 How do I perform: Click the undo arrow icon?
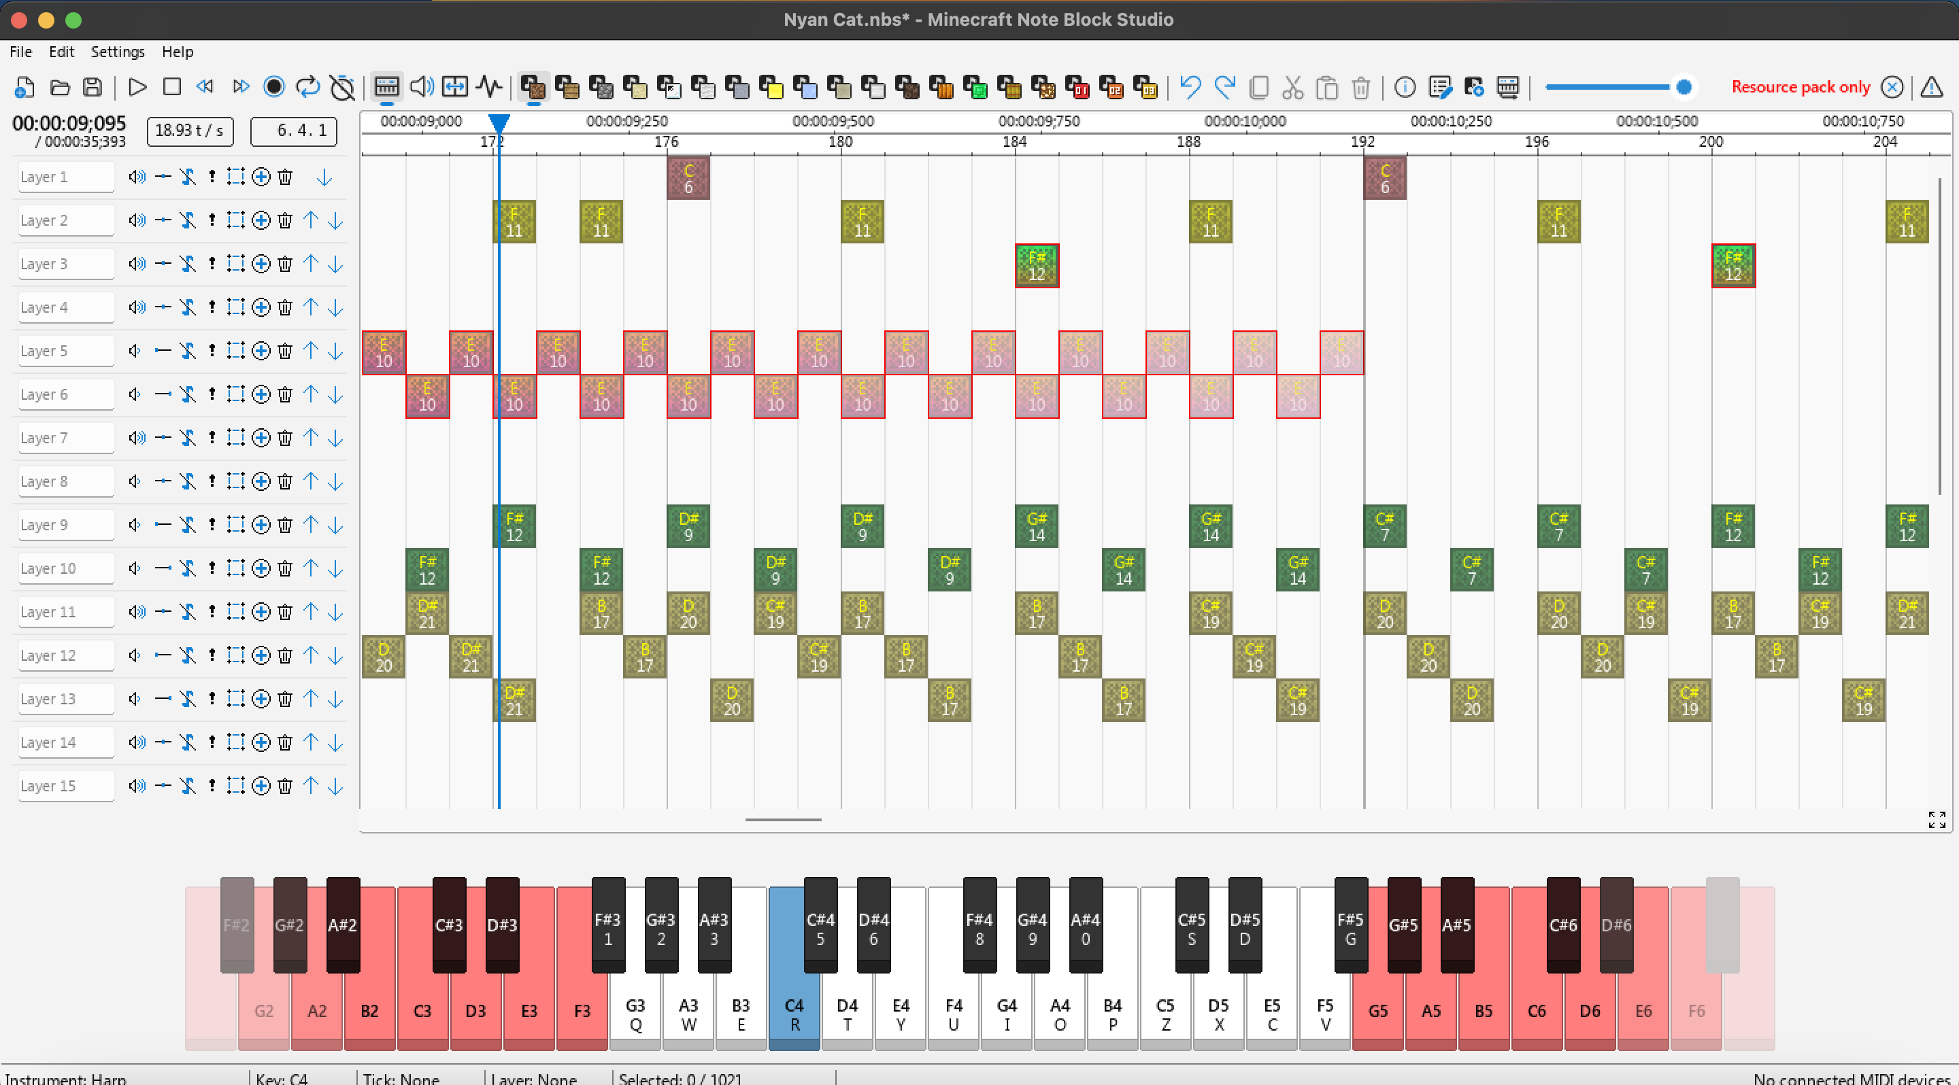tap(1190, 88)
